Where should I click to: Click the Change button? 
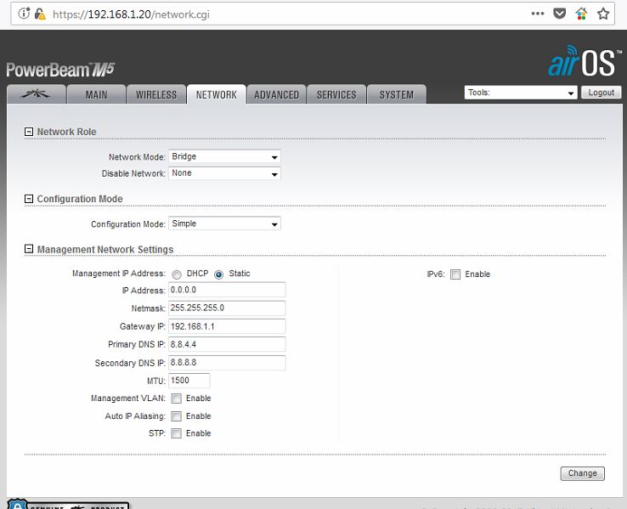pos(582,473)
